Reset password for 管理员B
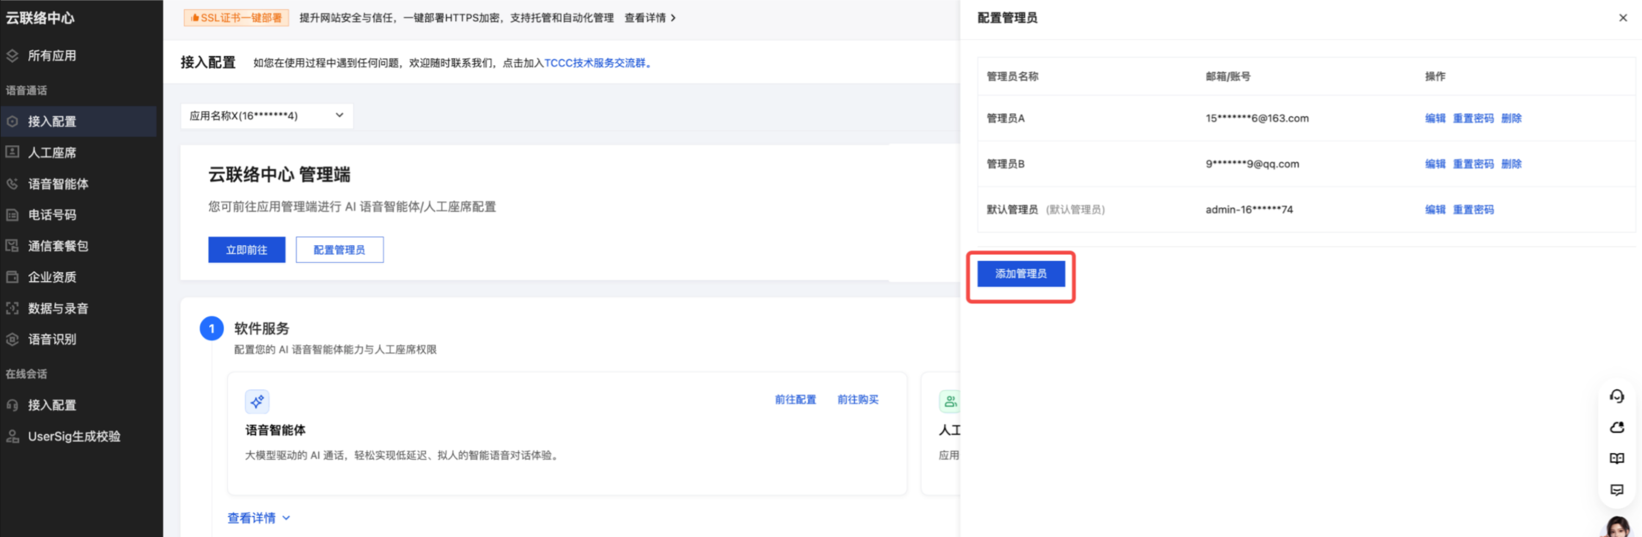 click(x=1473, y=163)
